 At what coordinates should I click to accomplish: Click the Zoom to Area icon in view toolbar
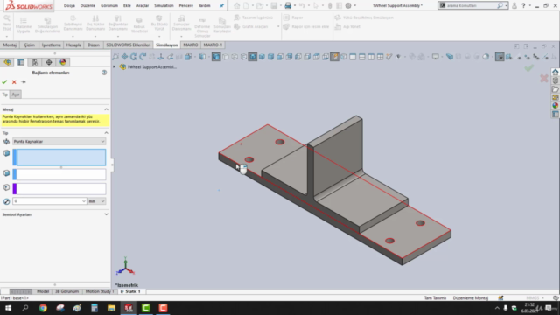115,56
